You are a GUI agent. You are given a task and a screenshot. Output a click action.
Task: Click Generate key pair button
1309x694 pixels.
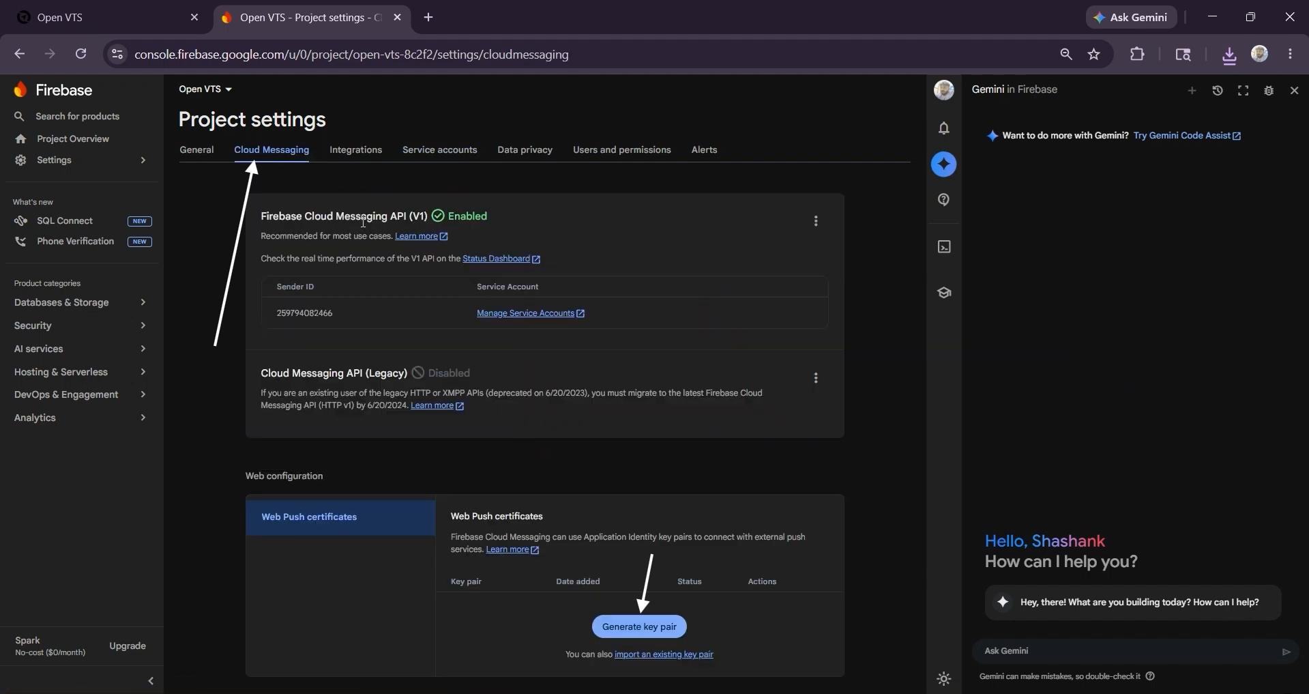639,627
